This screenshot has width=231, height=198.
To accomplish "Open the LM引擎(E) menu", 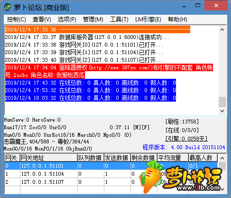I will click(148, 19).
